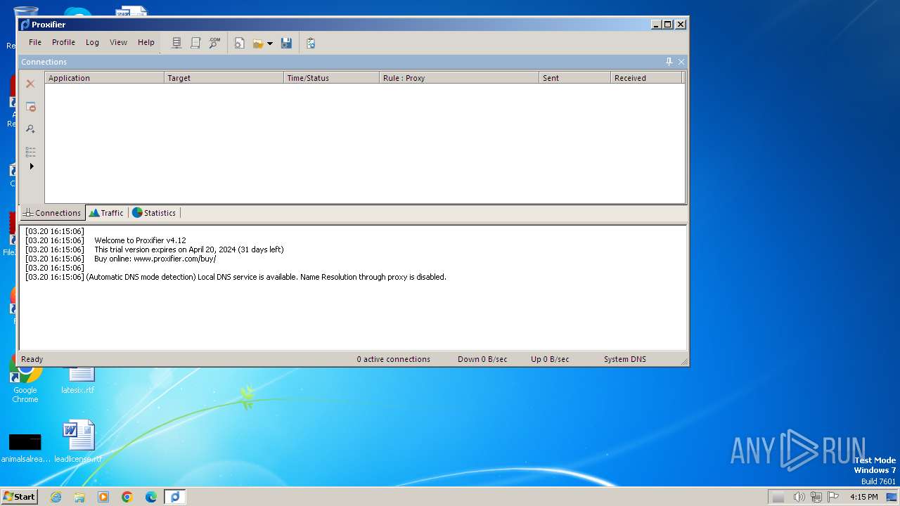Viewport: 900px width, 506px height.
Task: Select Proxifier taskbar button
Action: [175, 497]
